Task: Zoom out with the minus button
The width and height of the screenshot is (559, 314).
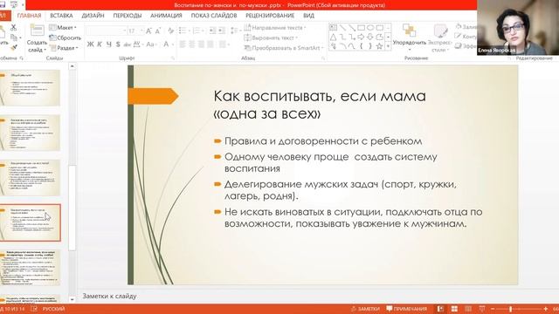Action: click(x=493, y=309)
